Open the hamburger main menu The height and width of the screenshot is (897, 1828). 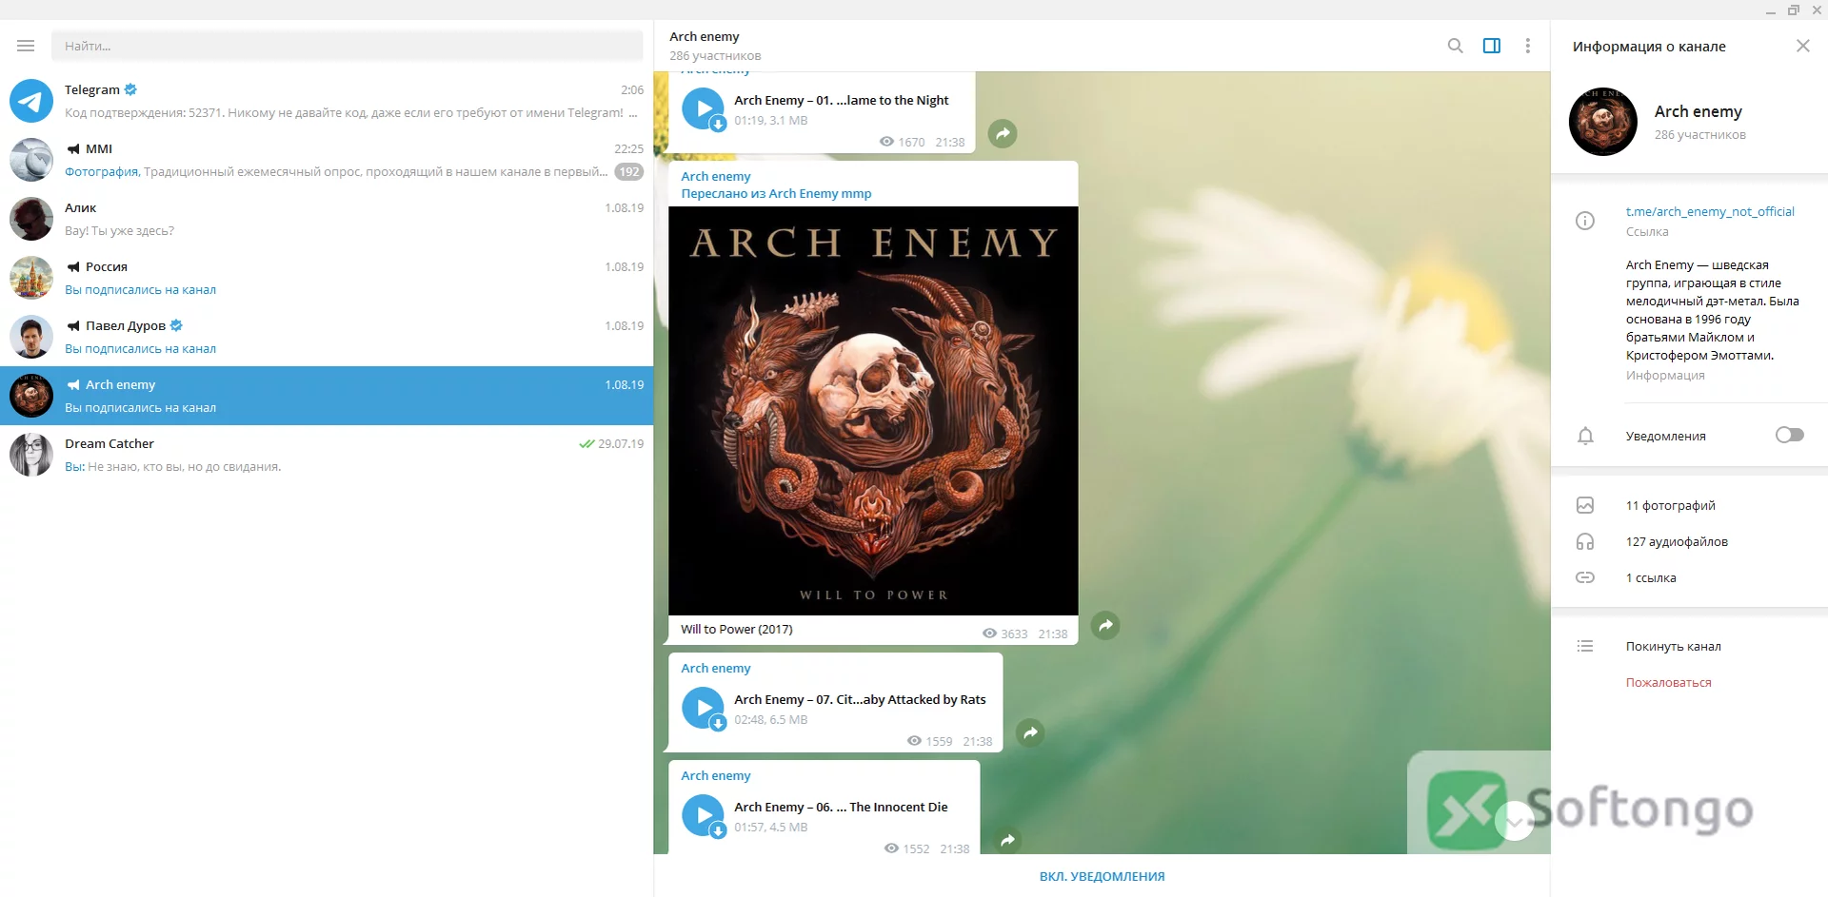(26, 46)
